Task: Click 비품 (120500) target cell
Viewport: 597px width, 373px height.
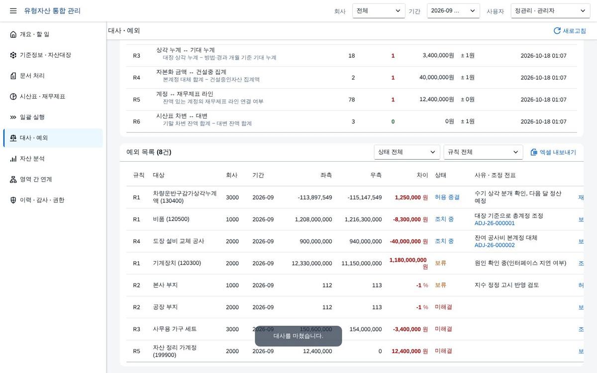Action: click(x=171, y=219)
